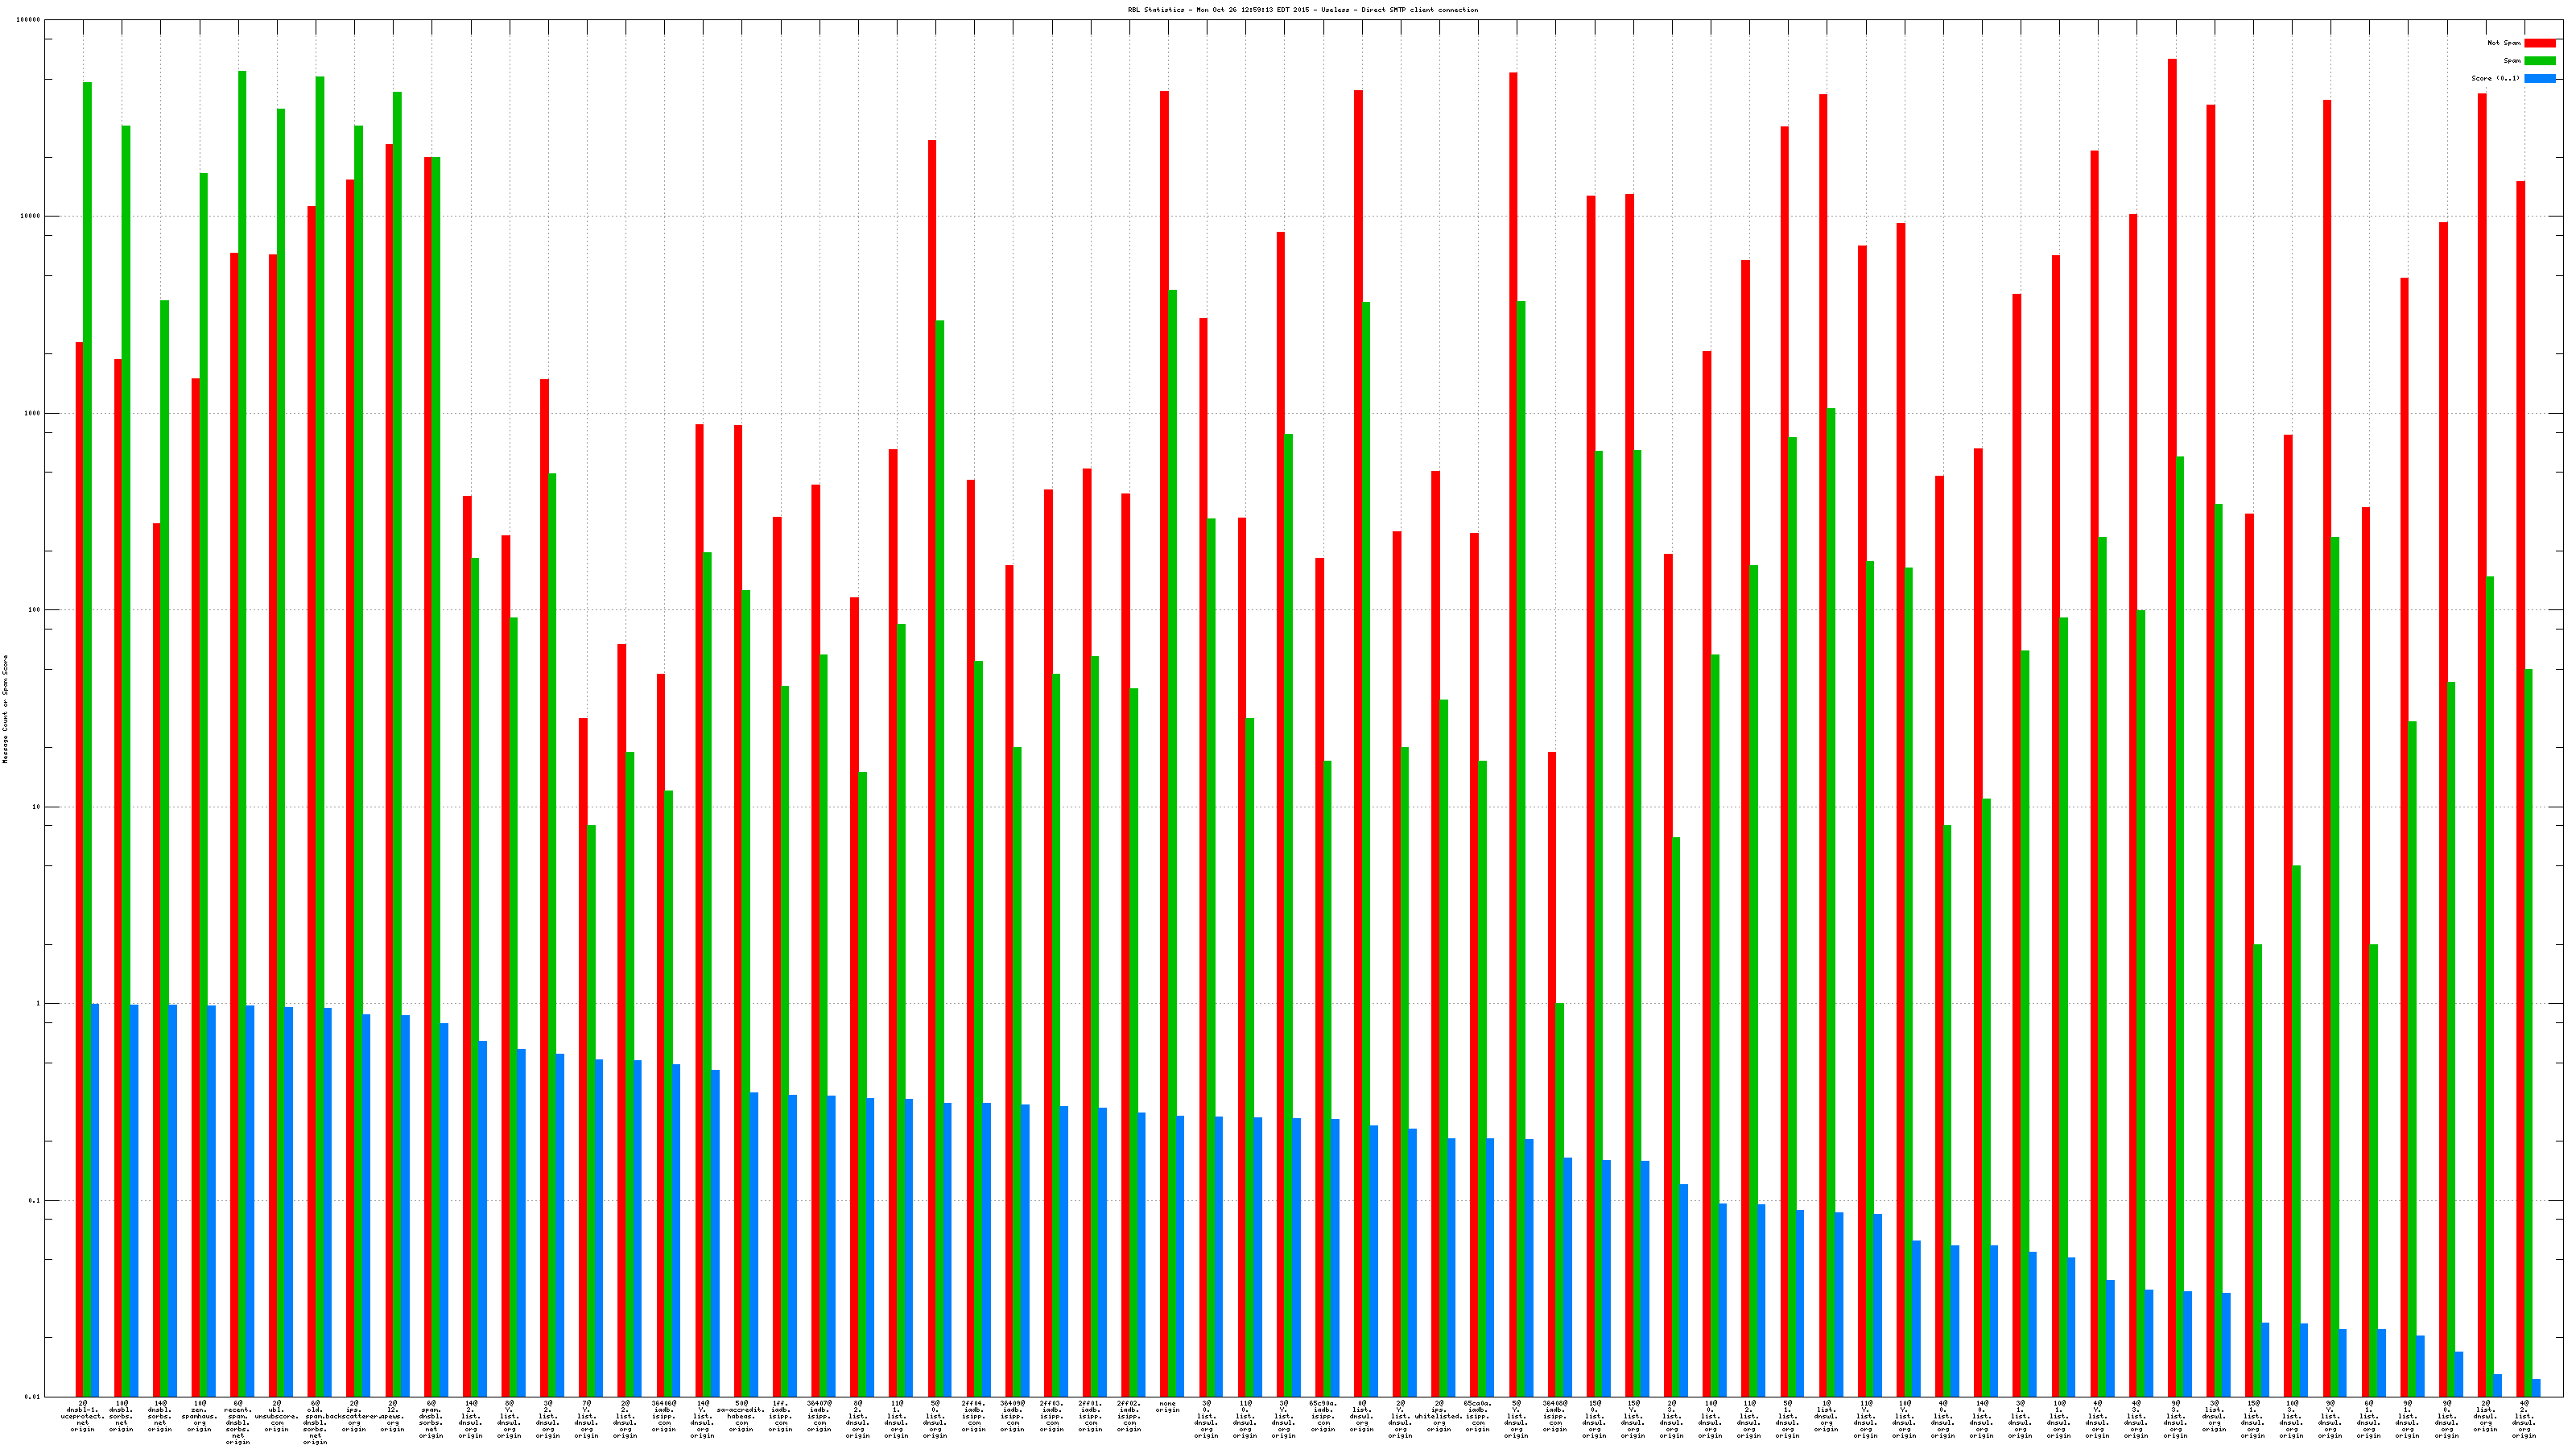Click the 'Message Count or Spam Score' axis label
Screen dimensions: 2576x1449
click(5, 709)
